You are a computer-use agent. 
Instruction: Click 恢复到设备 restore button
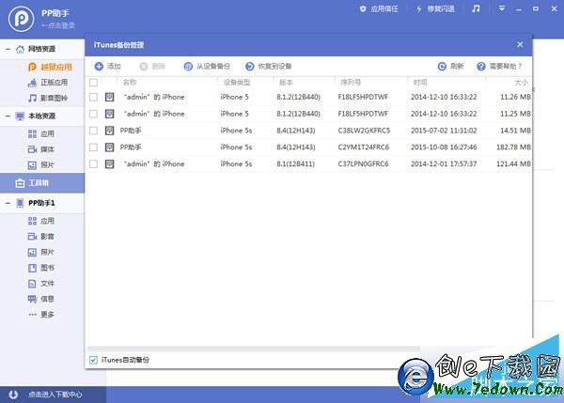point(268,66)
